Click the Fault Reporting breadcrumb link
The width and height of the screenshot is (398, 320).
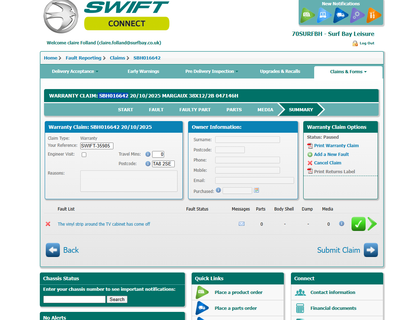coord(83,58)
